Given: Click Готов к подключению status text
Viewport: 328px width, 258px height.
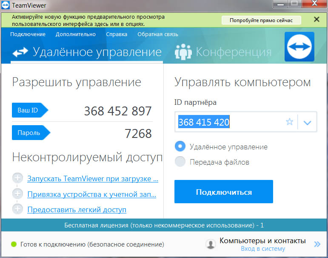Looking at the screenshot, I should point(92,244).
